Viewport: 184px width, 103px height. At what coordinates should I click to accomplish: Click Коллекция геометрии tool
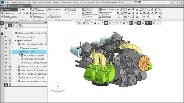[x=105, y=17]
